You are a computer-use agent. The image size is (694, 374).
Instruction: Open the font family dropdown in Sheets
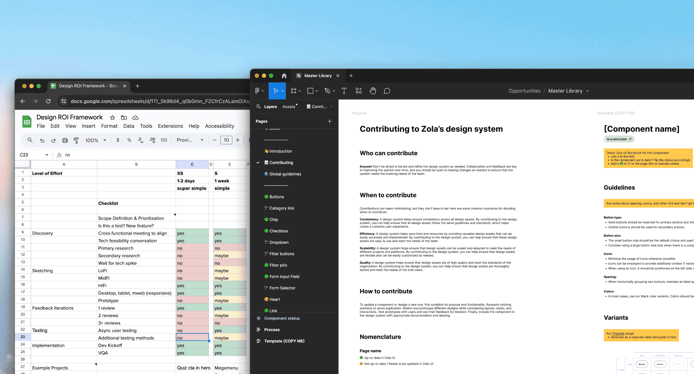coord(202,140)
